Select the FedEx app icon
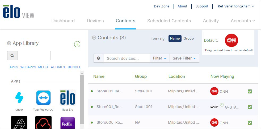 click(x=68, y=123)
